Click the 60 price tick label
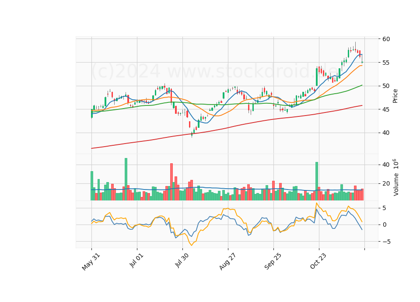 (x=386, y=39)
